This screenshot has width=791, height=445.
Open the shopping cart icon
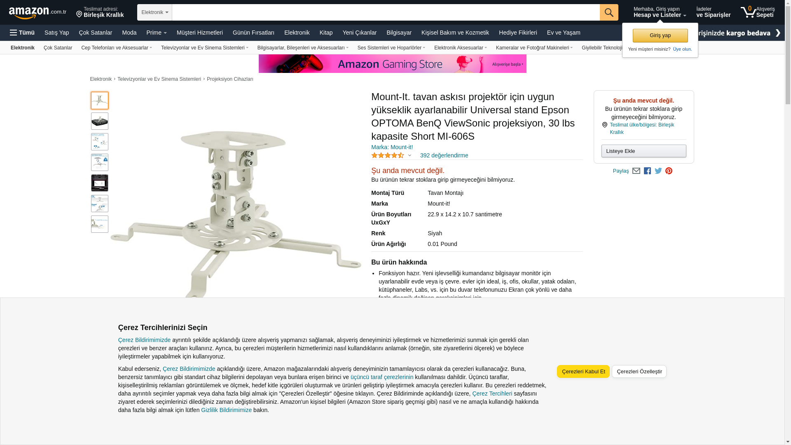tap(757, 12)
